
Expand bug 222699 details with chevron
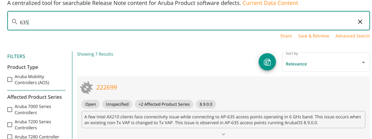223,134
